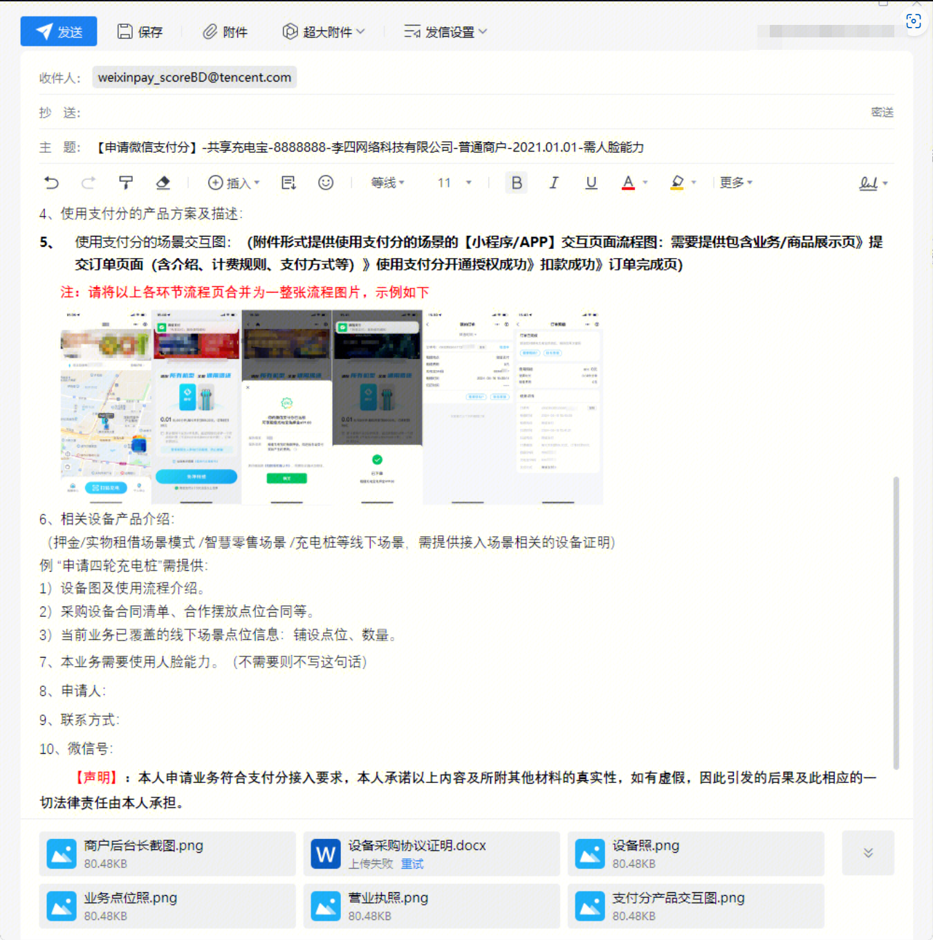Collapse the attachments list with double chevron
The width and height of the screenshot is (933, 940).
(868, 853)
